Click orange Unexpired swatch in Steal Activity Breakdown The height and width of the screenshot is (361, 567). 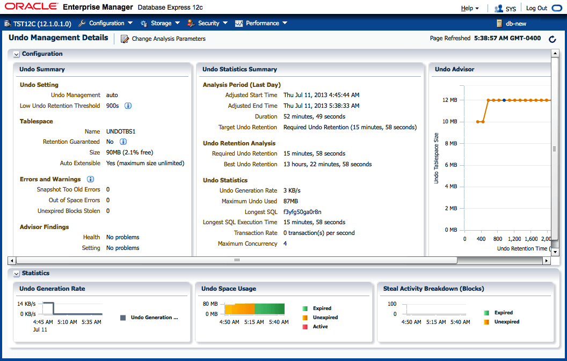(x=486, y=322)
